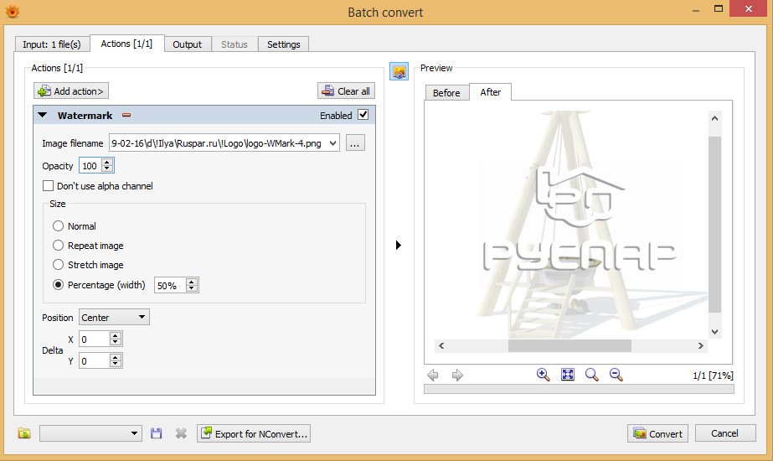Decrease Opacity with the down stepper arrow
Viewport: 773px width, 461px height.
pyautogui.click(x=107, y=169)
